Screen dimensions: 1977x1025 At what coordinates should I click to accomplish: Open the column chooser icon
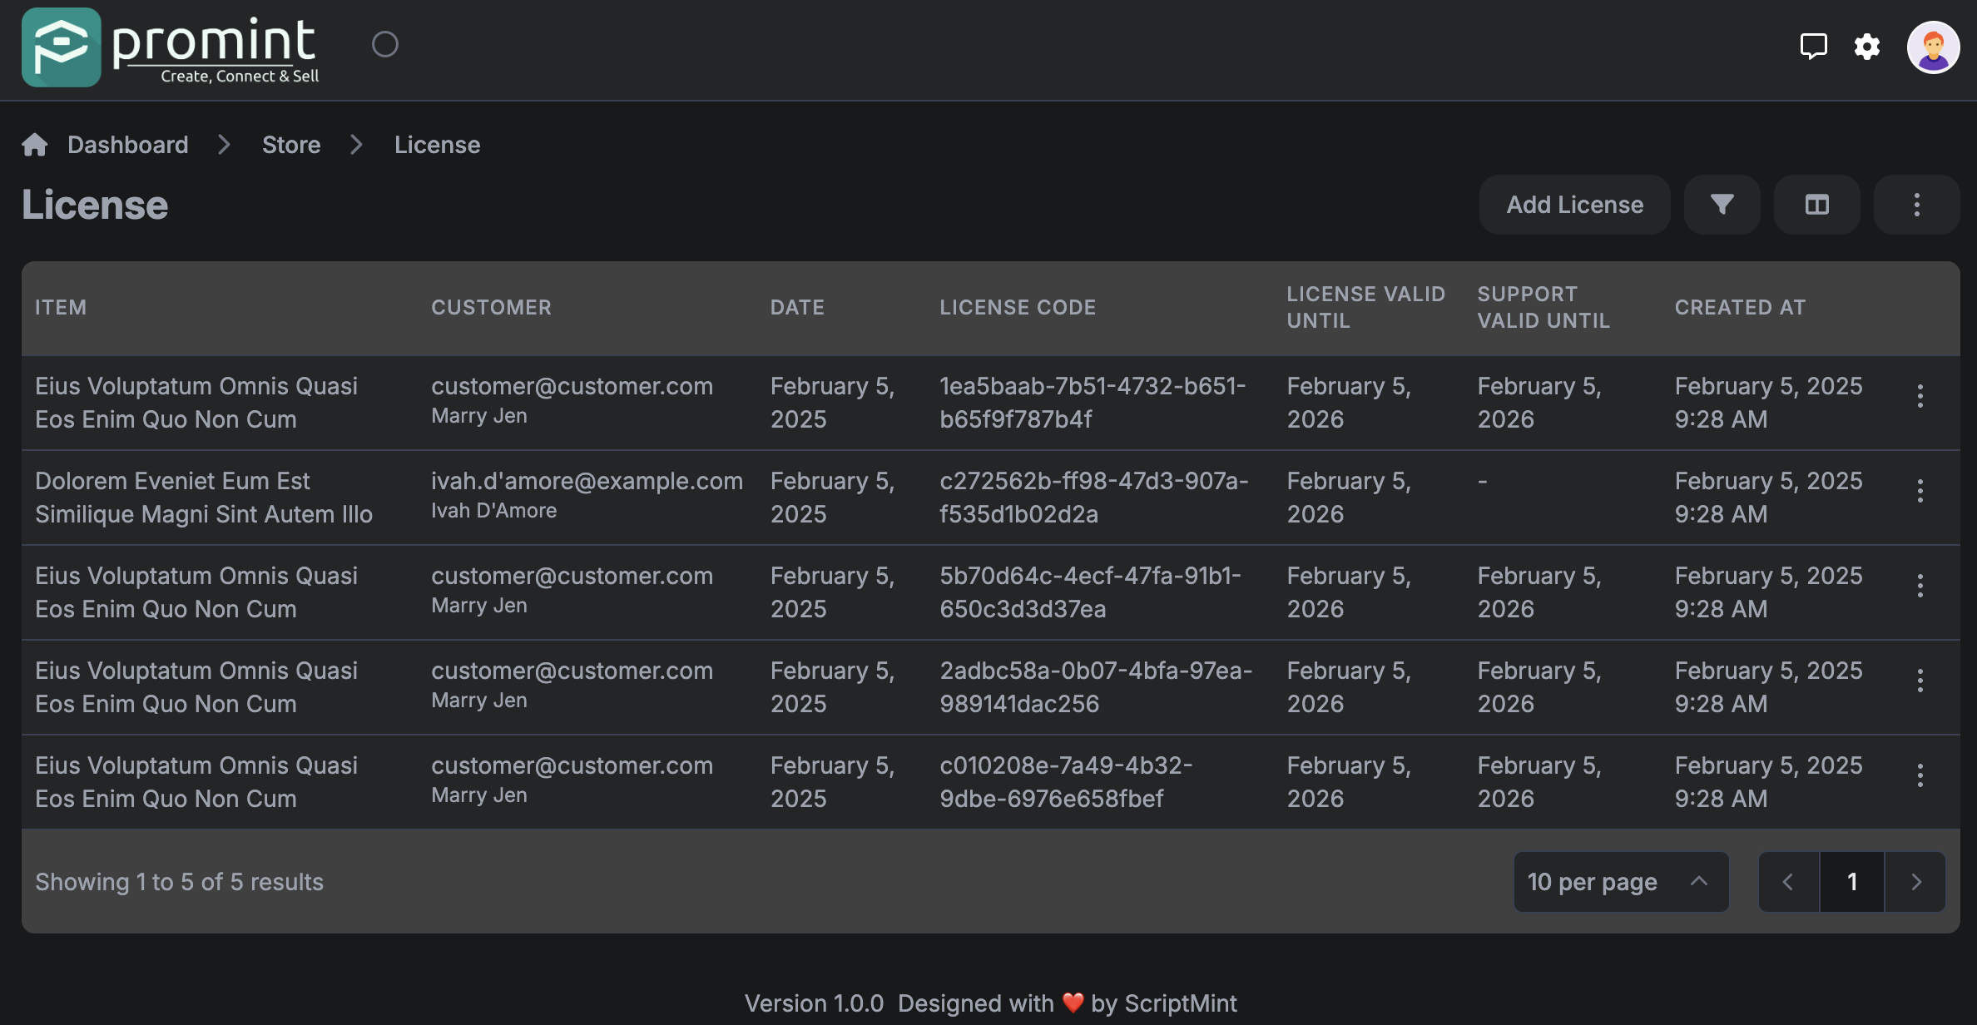pyautogui.click(x=1817, y=205)
